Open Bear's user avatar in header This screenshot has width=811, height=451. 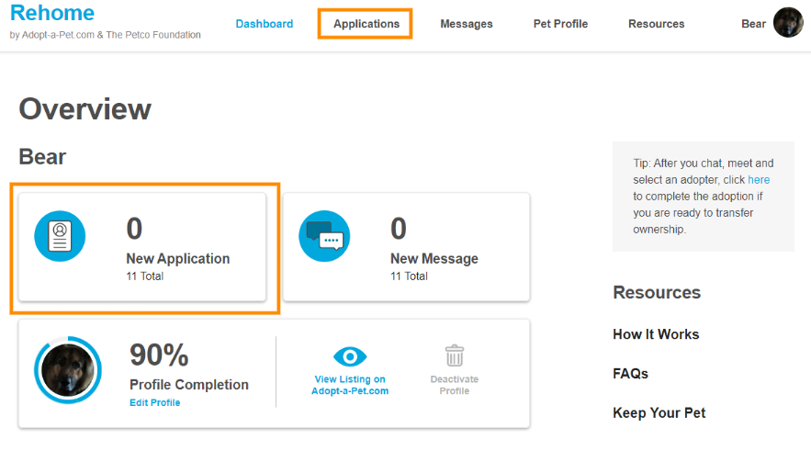coord(788,23)
